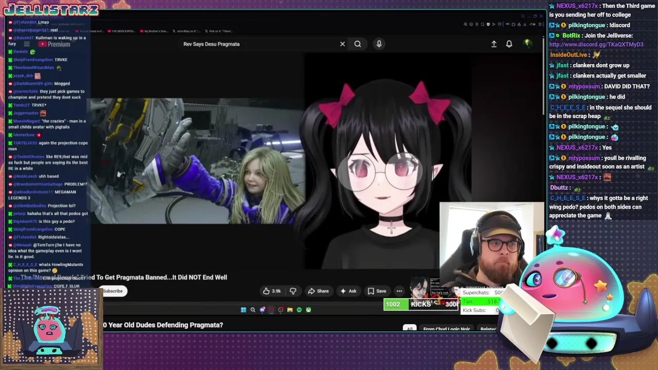Go to YouTube Premium home logo

click(54, 44)
